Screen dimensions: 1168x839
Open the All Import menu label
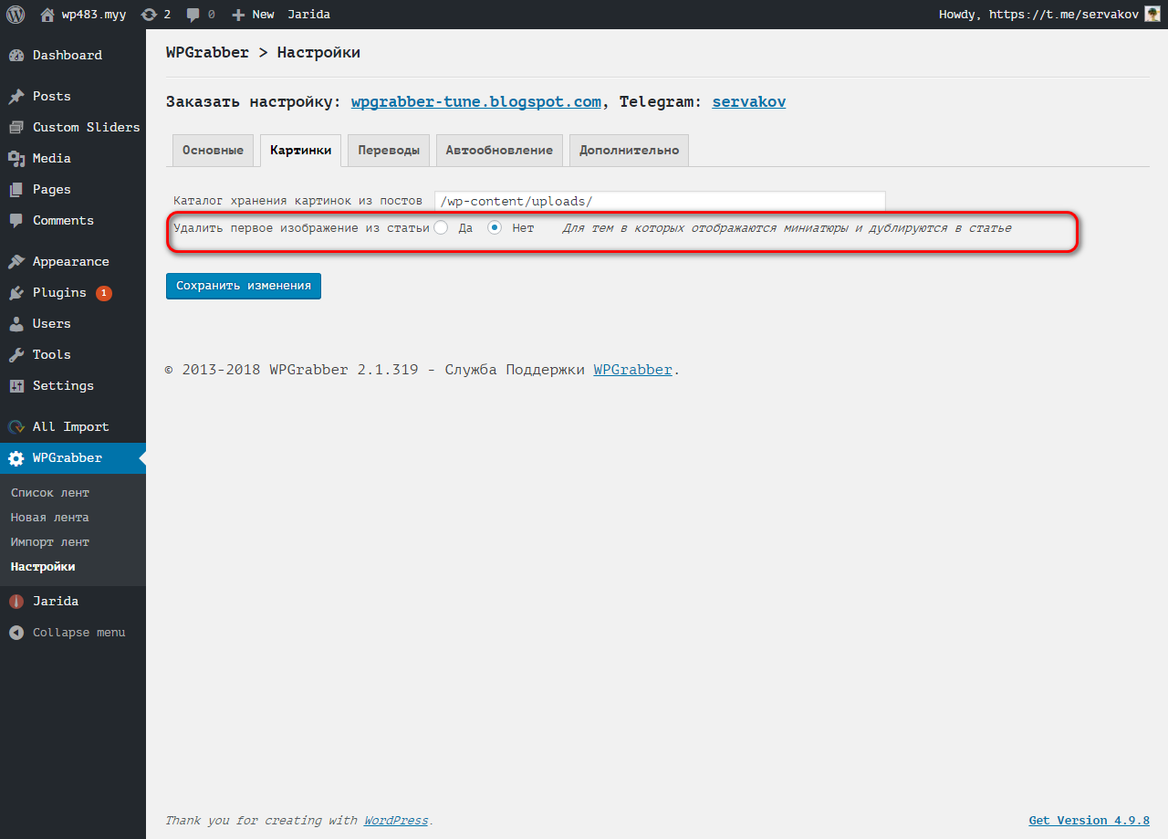[71, 426]
